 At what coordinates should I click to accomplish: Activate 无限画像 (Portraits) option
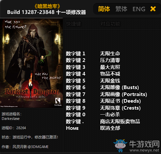[123, 94]
